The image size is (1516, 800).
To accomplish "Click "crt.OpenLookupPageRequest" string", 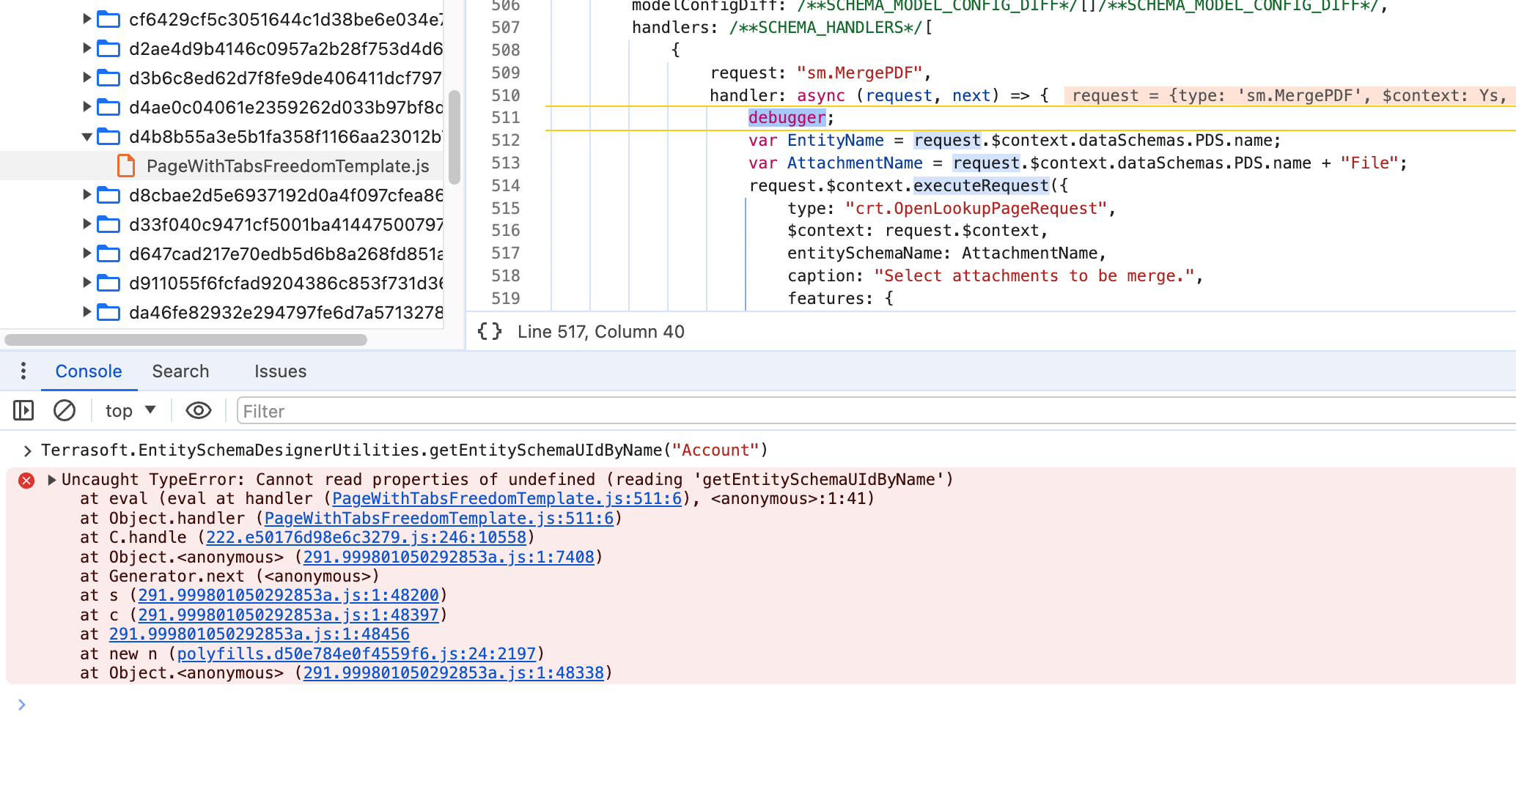I will (976, 209).
